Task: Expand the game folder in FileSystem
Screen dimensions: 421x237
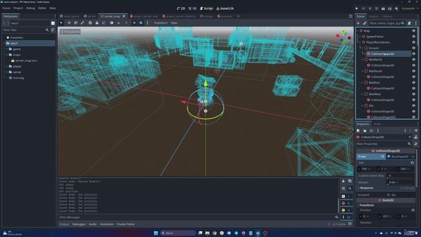Action: coord(7,49)
